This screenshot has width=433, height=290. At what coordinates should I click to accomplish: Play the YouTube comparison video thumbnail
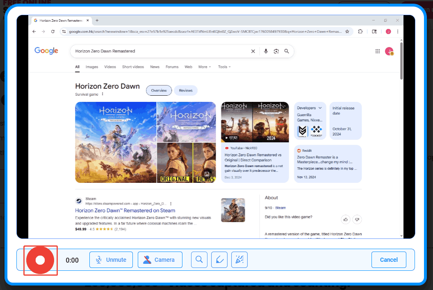255,122
